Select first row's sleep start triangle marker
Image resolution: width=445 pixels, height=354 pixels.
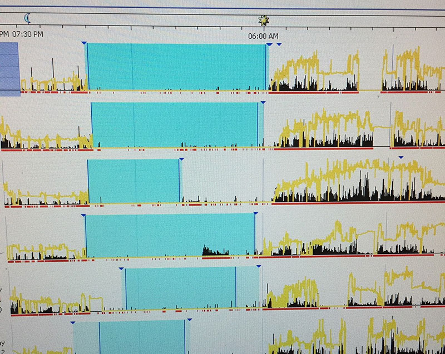tap(84, 43)
